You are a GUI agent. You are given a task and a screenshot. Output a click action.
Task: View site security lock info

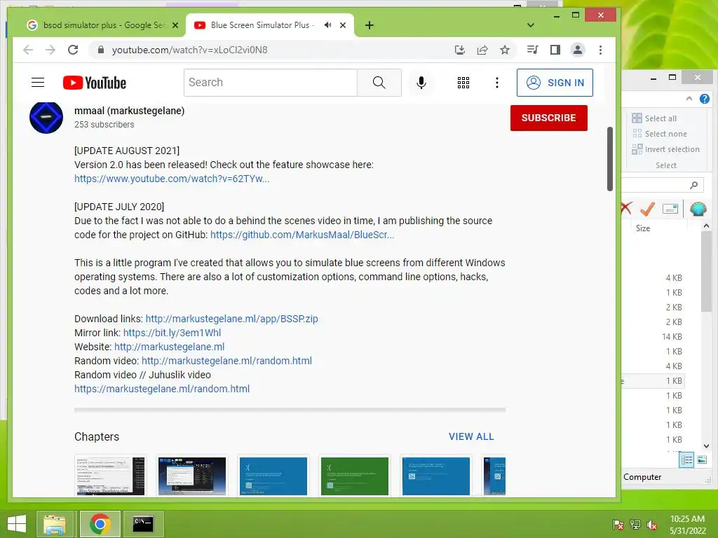(101, 50)
